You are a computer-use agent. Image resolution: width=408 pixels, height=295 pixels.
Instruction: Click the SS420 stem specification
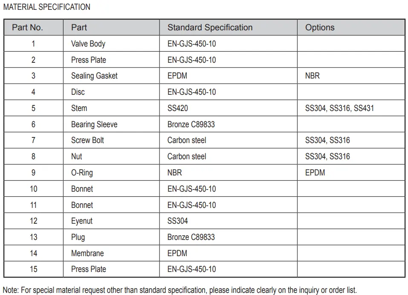(178, 108)
